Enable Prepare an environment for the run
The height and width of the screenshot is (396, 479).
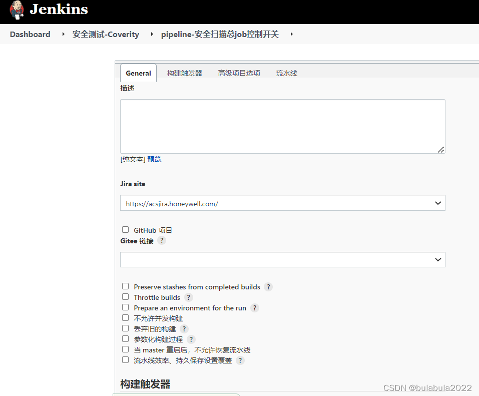click(x=125, y=307)
